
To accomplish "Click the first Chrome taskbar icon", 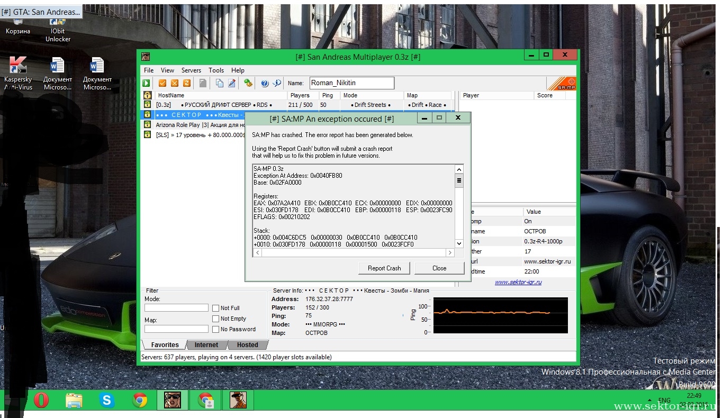I will pos(140,401).
